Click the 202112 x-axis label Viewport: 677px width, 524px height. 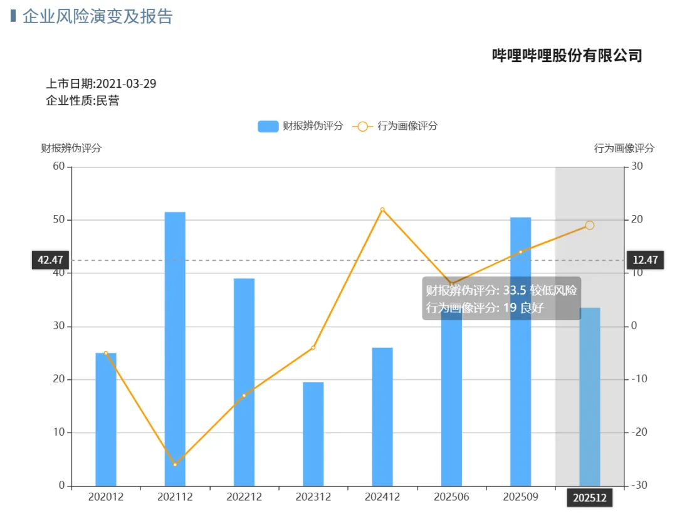click(175, 497)
